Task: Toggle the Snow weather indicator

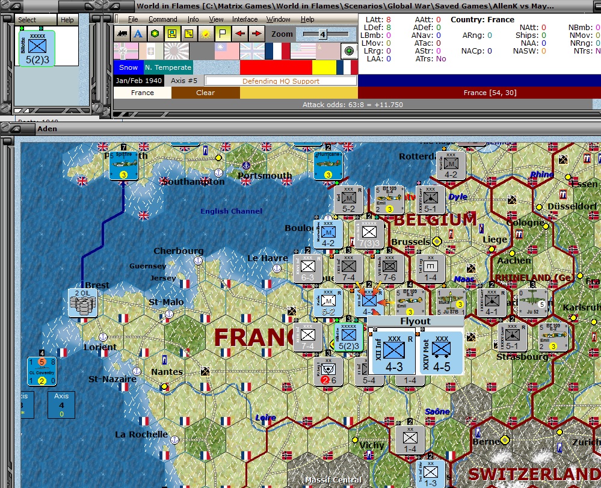Action: click(x=128, y=67)
